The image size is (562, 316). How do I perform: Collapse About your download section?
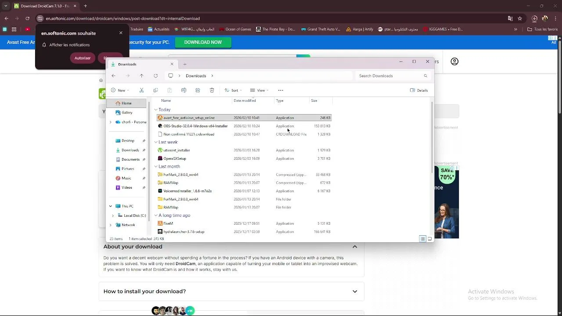(355, 247)
